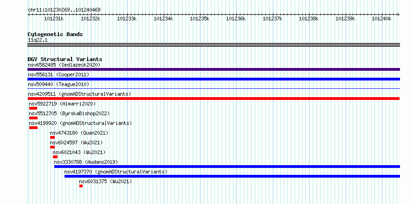Click the blue nsv4197370 variant bar
The width and height of the screenshot is (413, 204).
click(232, 176)
